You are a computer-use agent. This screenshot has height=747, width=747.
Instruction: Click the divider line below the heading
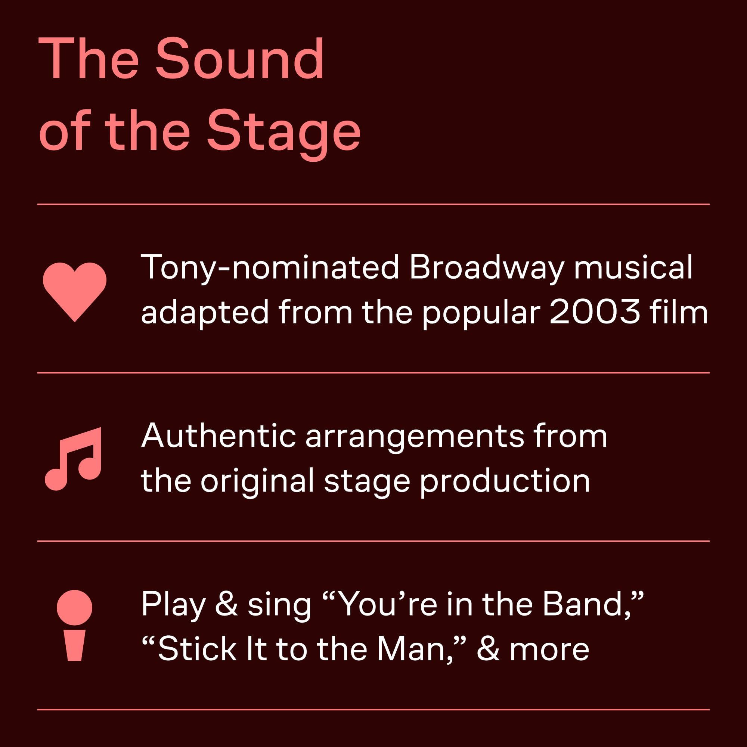(373, 204)
